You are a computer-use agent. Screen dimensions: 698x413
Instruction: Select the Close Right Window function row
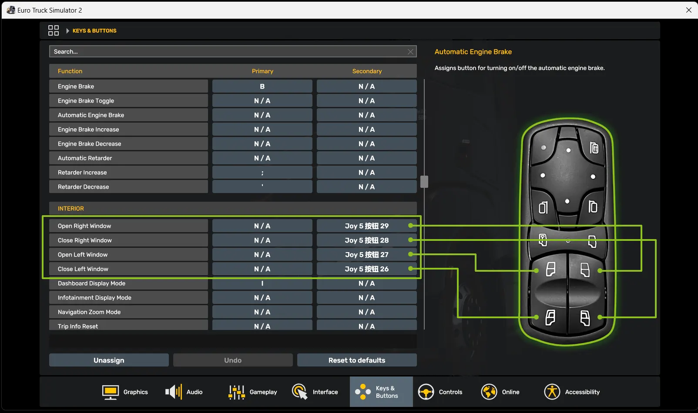pyautogui.click(x=128, y=240)
